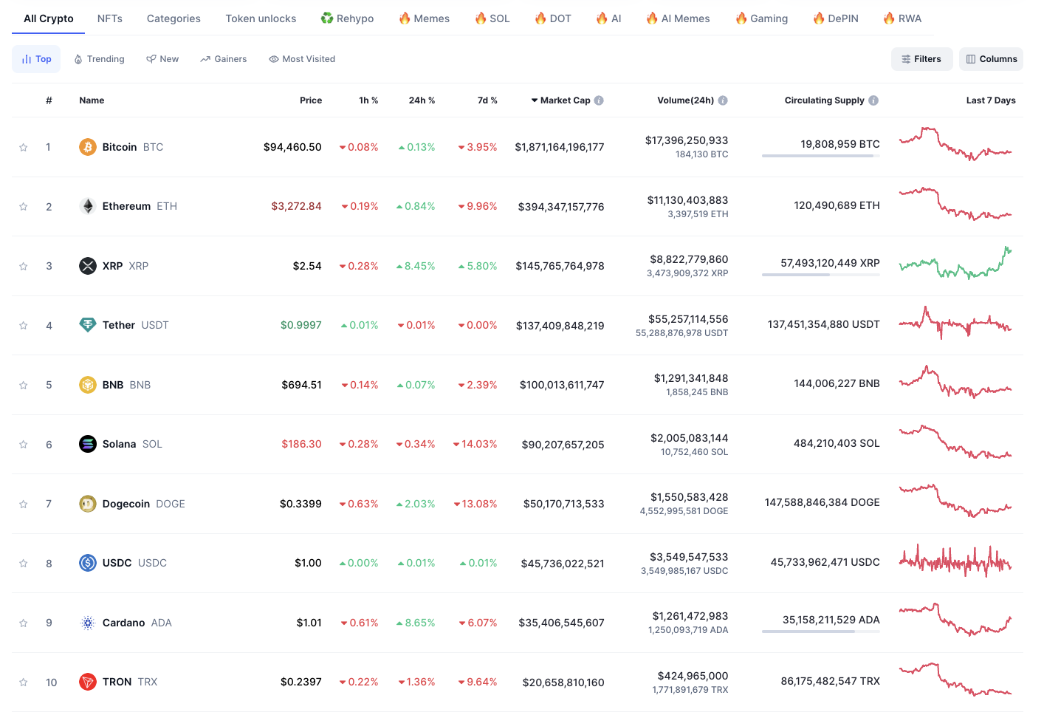Sort by the Price column header
Image resolution: width=1044 pixels, height=715 pixels.
(x=311, y=100)
